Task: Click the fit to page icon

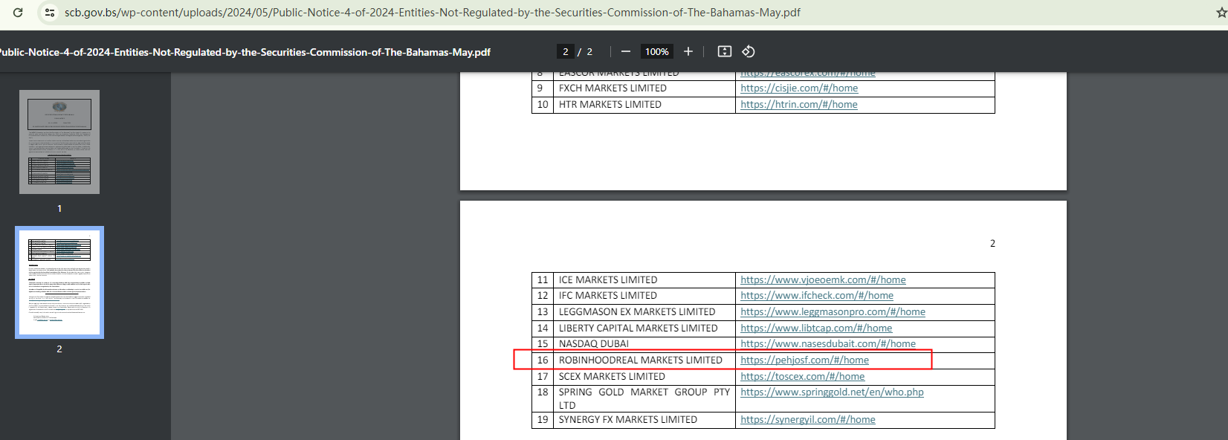Action: [x=725, y=51]
